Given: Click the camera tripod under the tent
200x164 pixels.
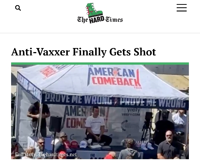Looking at the screenshot, I should (x=147, y=126).
